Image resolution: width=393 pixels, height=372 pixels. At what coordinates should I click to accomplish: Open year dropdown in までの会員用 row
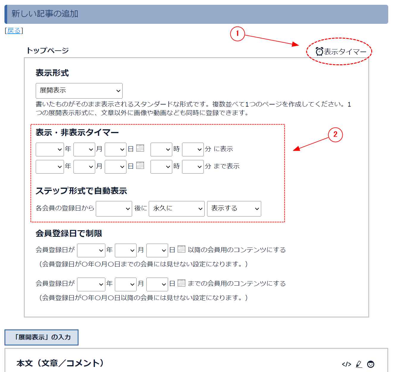click(x=91, y=284)
